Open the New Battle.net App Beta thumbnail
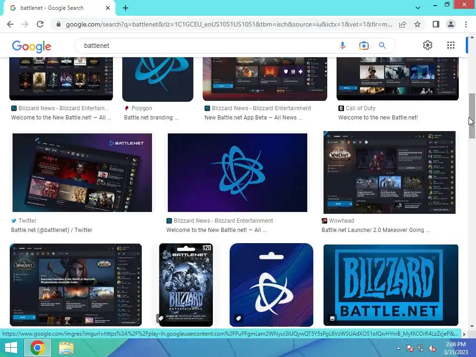The image size is (476, 357). [265, 79]
